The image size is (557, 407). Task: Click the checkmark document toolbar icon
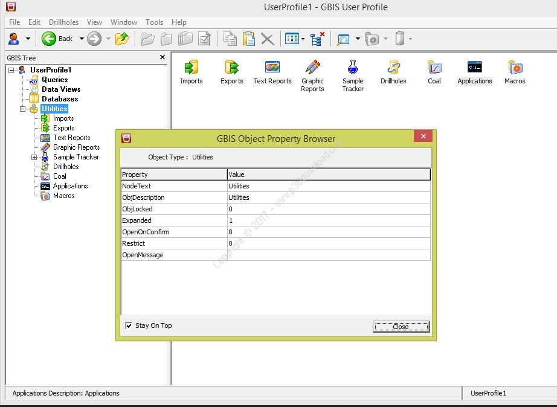point(205,39)
